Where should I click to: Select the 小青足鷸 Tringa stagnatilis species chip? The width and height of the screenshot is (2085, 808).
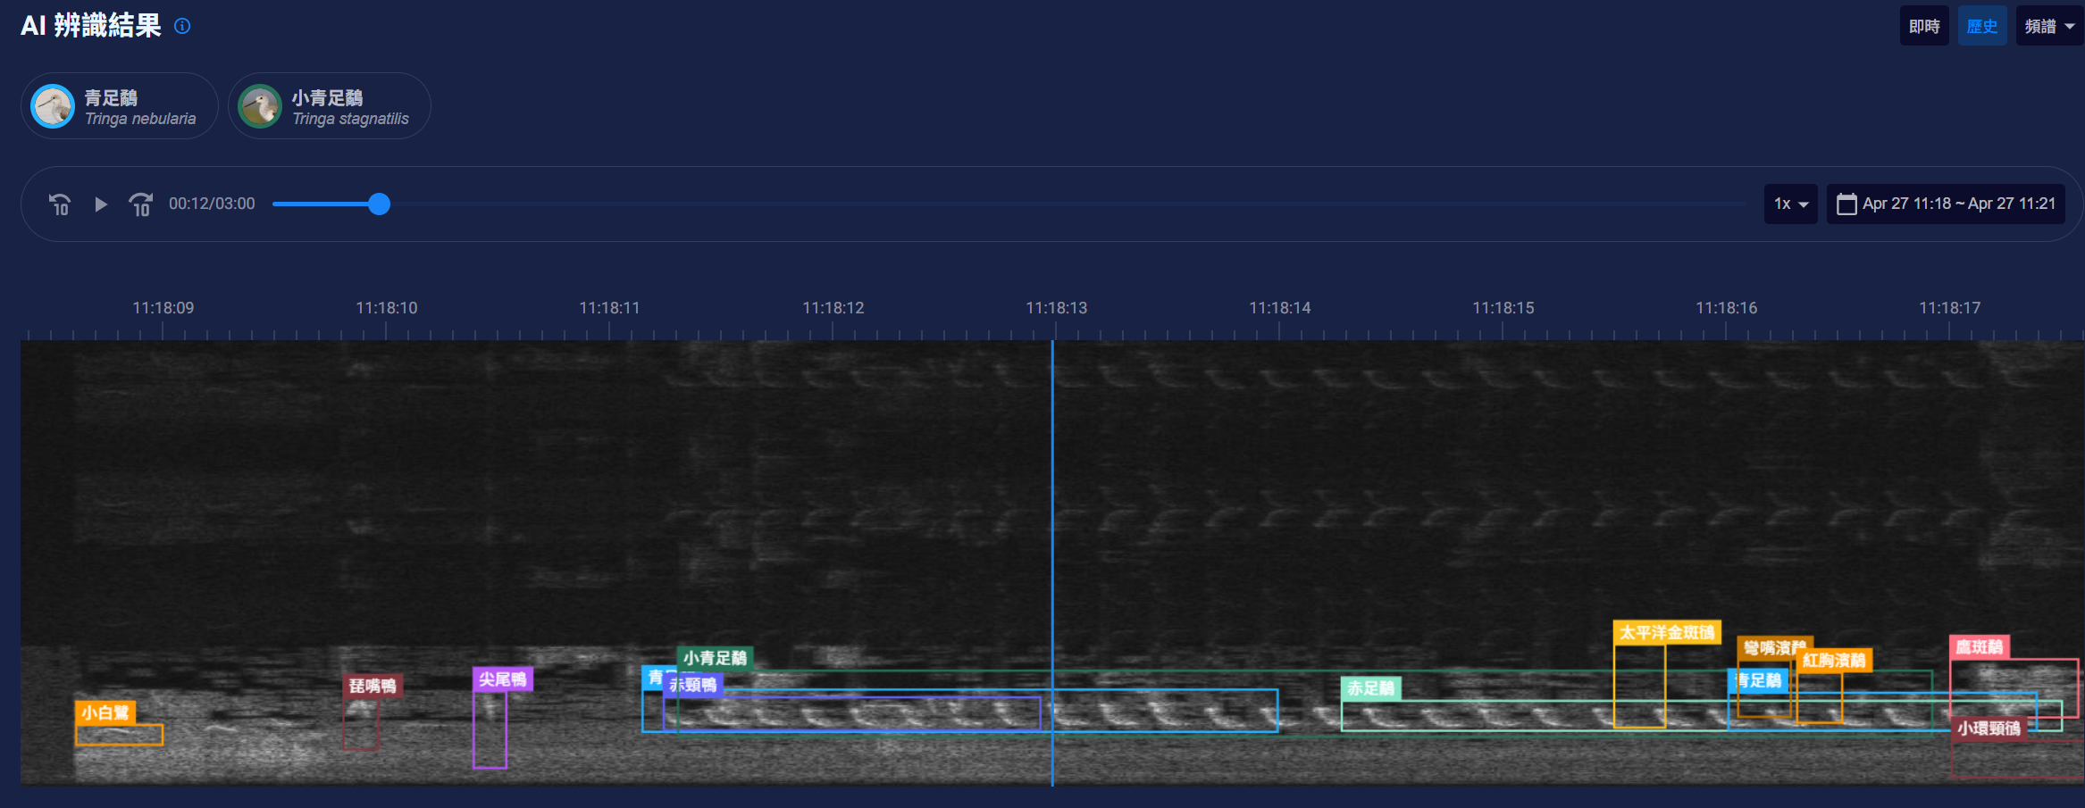click(x=330, y=106)
